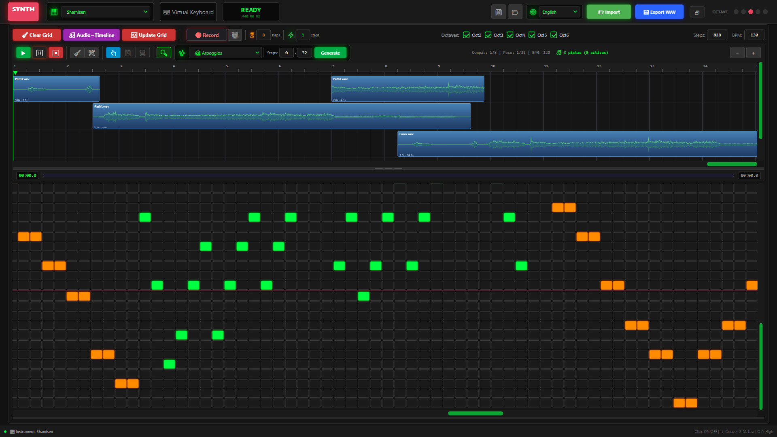Open the English language dropdown
The height and width of the screenshot is (437, 777).
559,12
